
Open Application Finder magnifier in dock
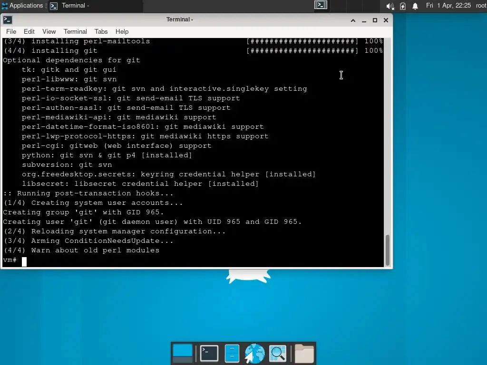click(x=278, y=353)
